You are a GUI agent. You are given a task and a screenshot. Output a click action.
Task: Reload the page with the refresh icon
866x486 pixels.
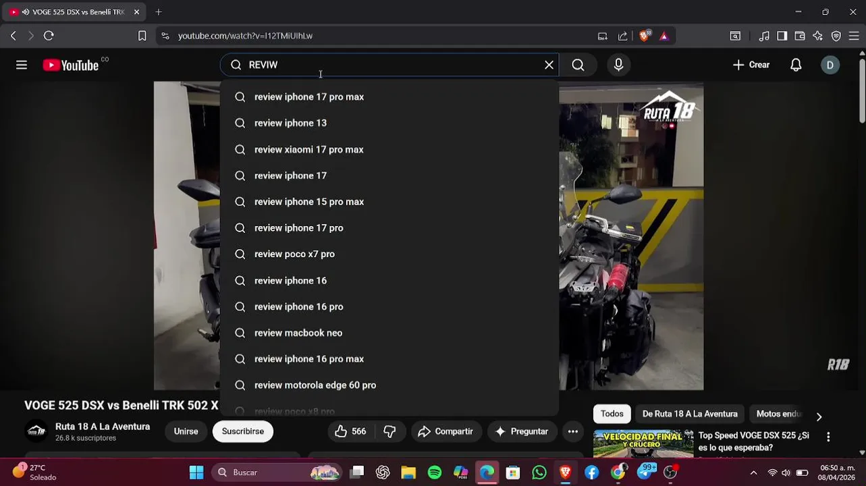(49, 36)
